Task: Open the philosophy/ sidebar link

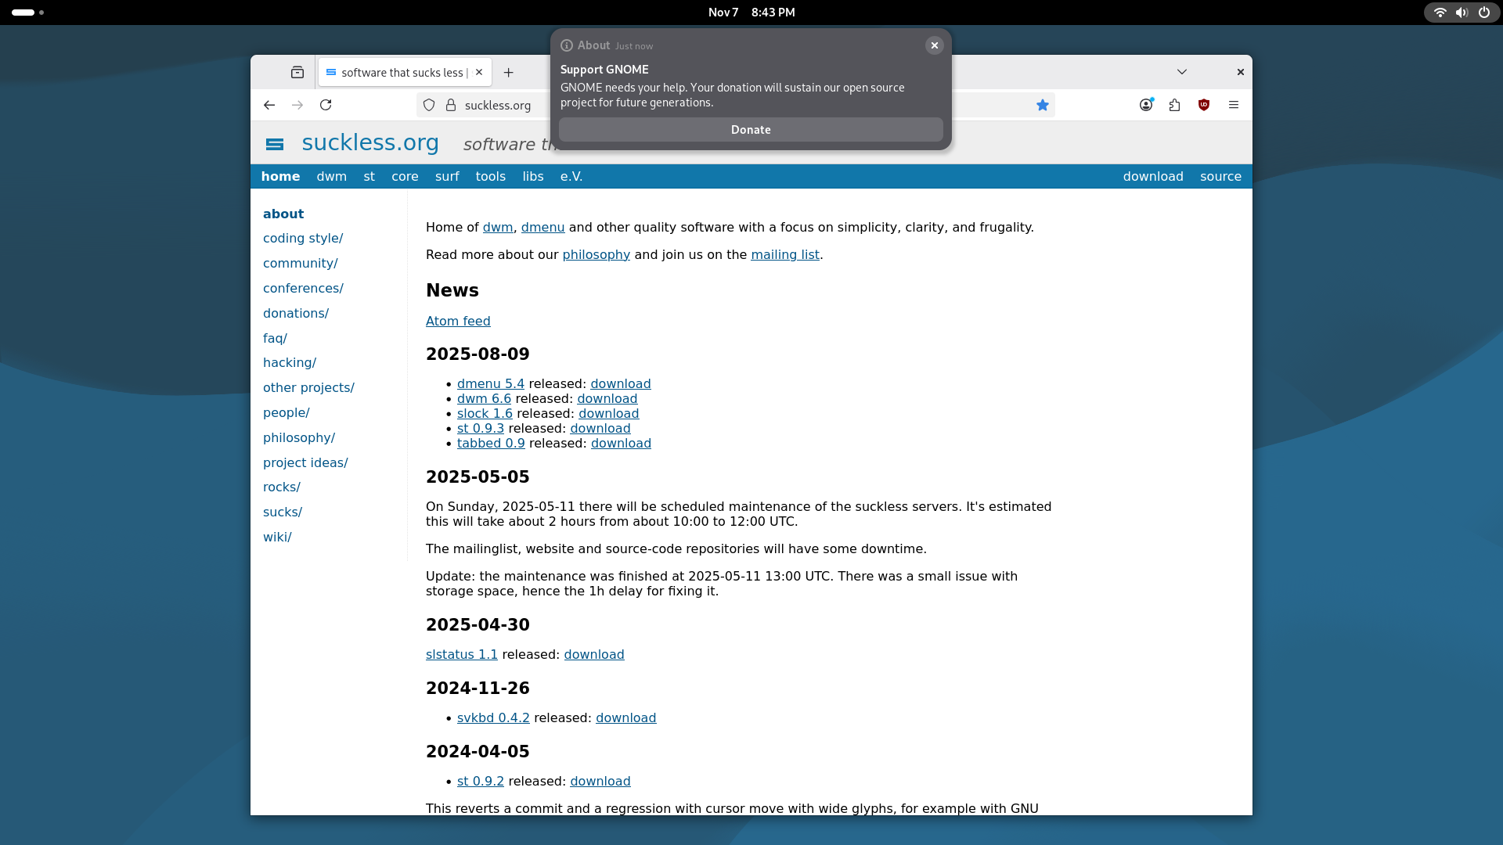Action: point(299,438)
